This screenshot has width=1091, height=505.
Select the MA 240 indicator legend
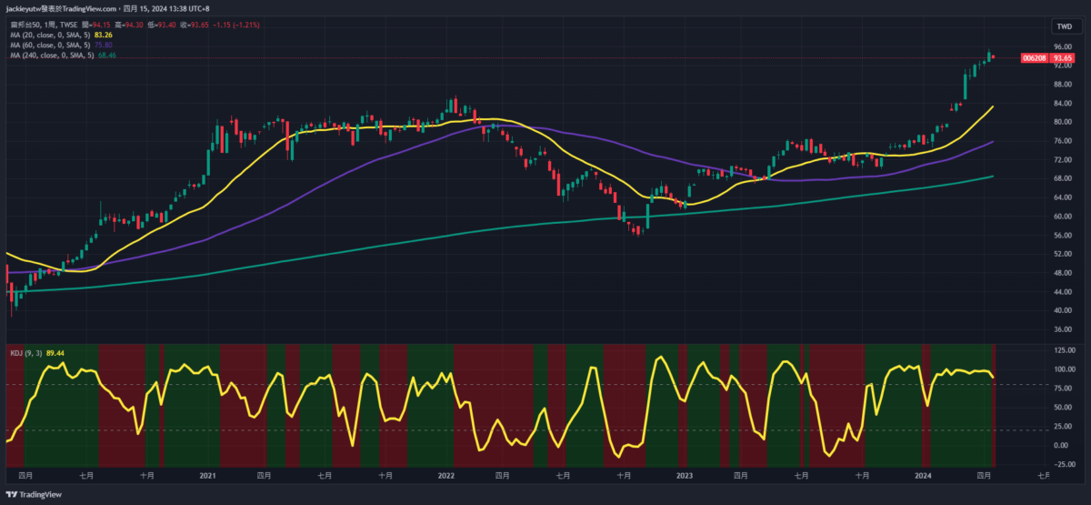51,56
